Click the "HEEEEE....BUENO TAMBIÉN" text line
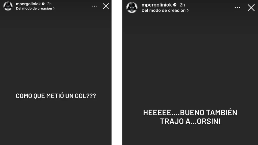The image size is (258, 145). tap(190, 113)
